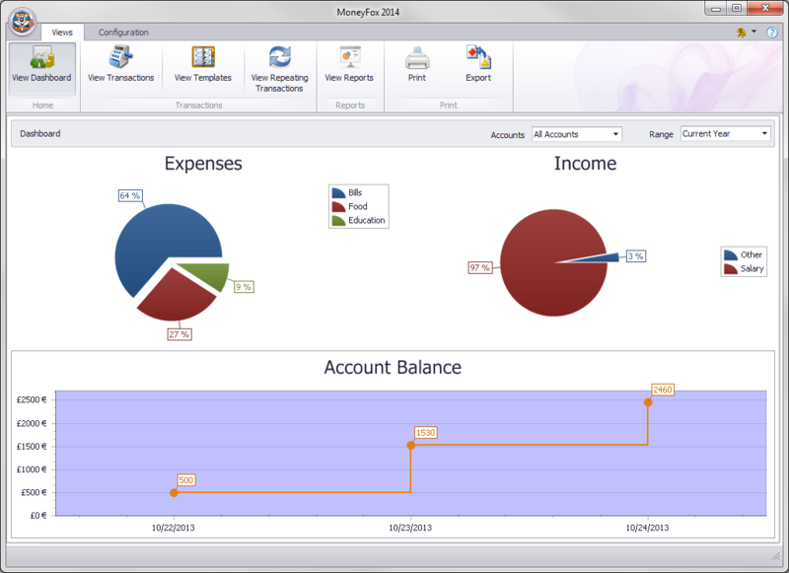The height and width of the screenshot is (573, 789).
Task: Click the 1530 balance data point
Action: click(x=411, y=445)
